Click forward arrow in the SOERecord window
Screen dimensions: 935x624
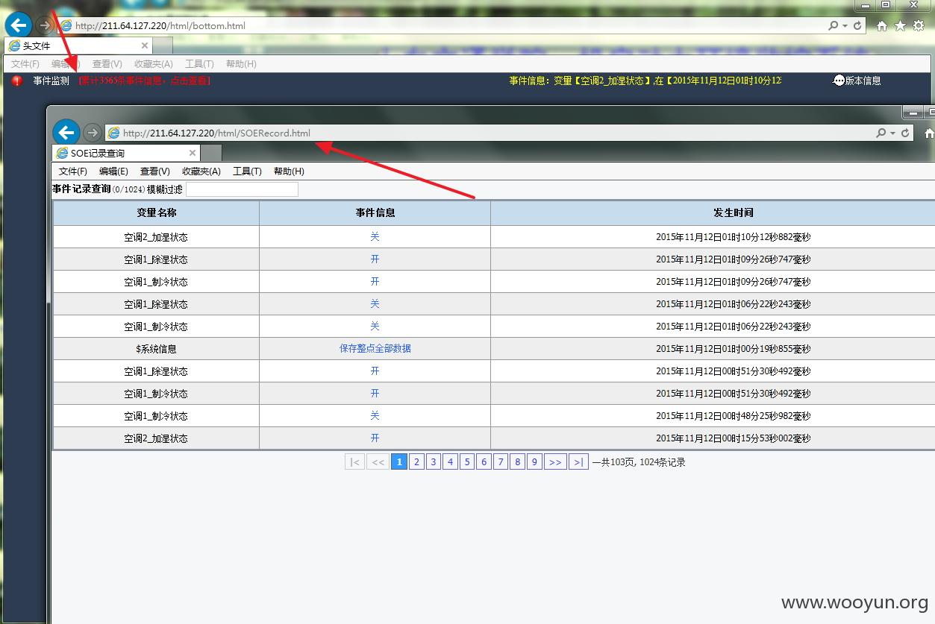[x=92, y=133]
